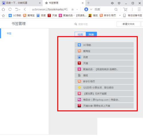Open 天猫女装 bookmark in list
The image size is (143, 139).
point(104,106)
